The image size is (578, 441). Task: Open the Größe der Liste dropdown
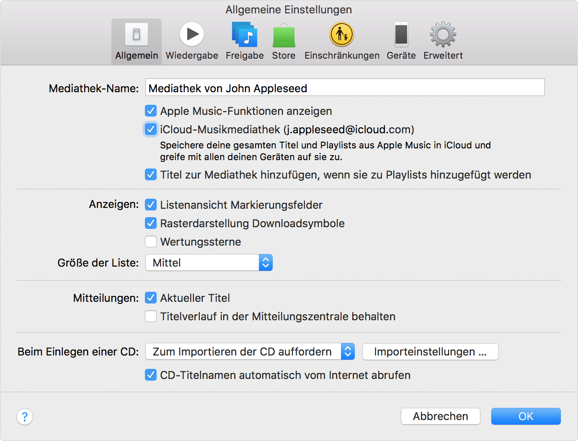(x=209, y=263)
